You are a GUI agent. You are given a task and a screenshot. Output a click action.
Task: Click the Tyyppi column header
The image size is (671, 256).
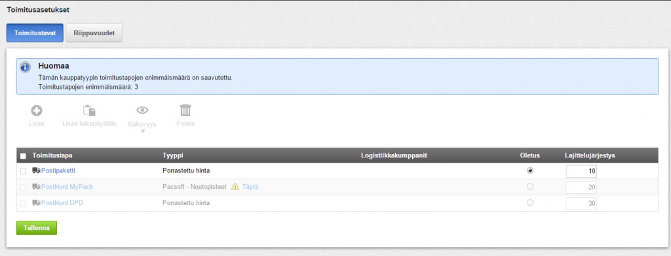point(173,155)
